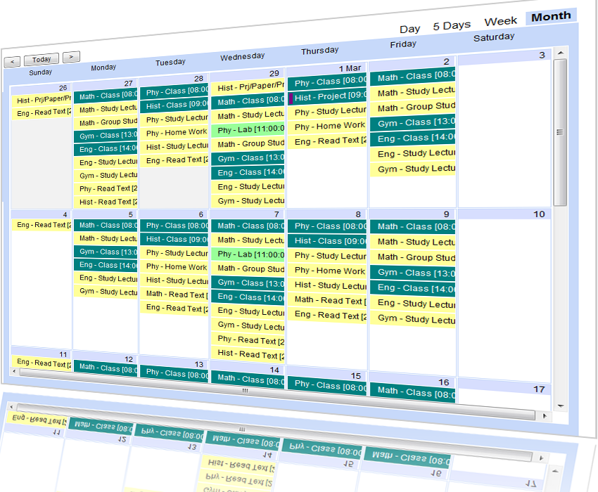Select Phy - Lab event on Wednesday 7
Image resolution: width=598 pixels, height=492 pixels.
(248, 254)
